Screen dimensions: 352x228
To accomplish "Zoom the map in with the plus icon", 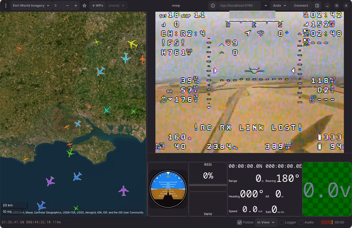I will (x=76, y=5).
